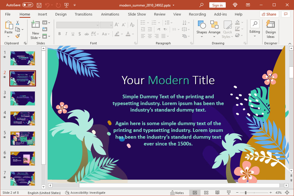Click the Cut scissors icon
Screen dimensions: 294x196
[18, 23]
